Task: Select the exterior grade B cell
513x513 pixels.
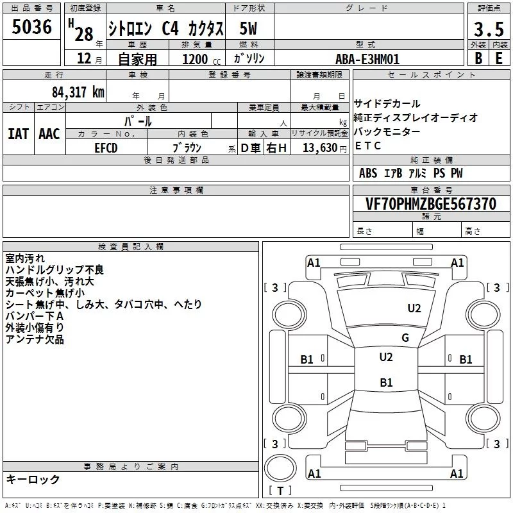Action: pyautogui.click(x=478, y=58)
